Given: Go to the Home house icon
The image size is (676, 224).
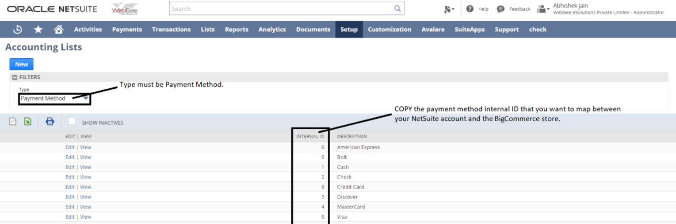Looking at the screenshot, I should [58, 30].
